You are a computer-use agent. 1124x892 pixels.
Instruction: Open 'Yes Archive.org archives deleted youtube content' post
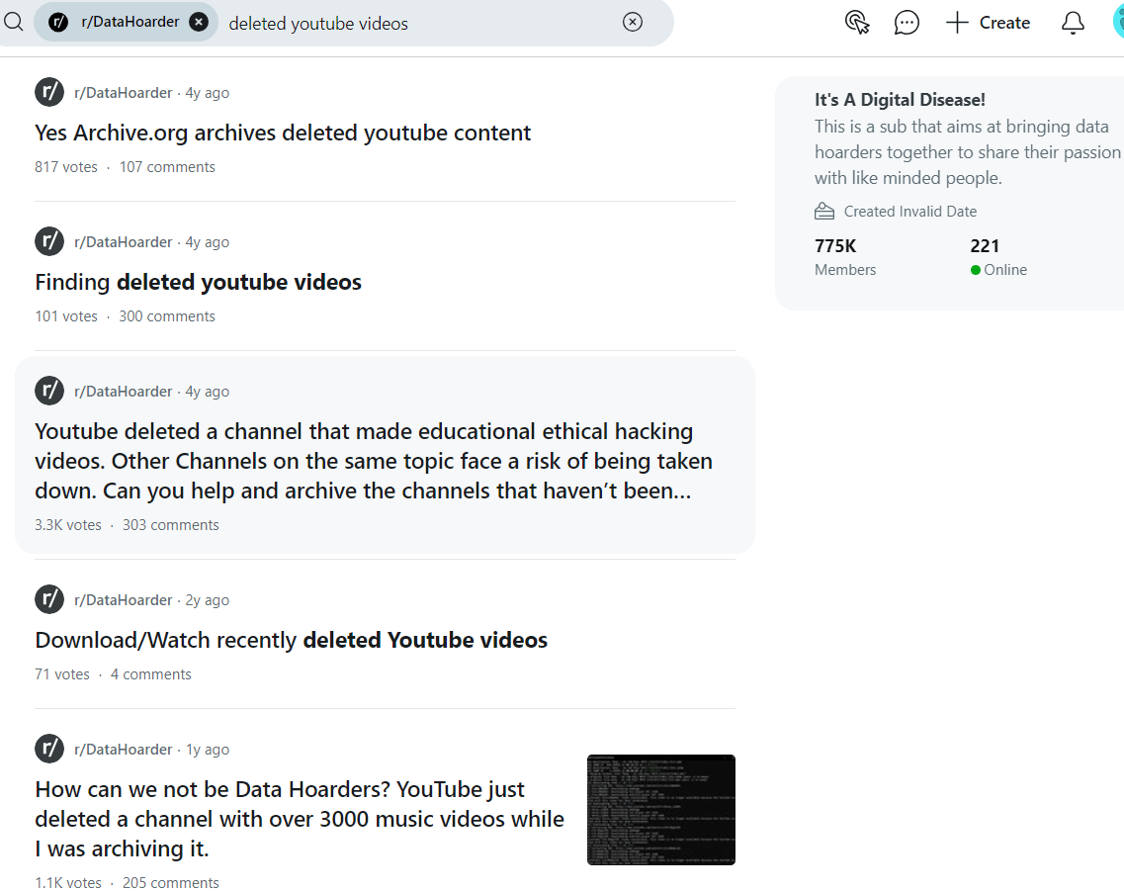[x=283, y=133]
